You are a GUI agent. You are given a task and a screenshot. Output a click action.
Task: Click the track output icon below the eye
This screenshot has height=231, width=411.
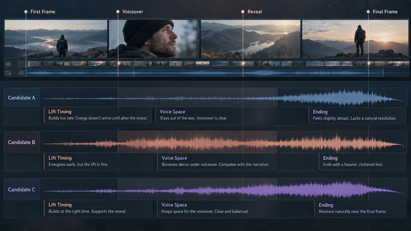pos(8,73)
